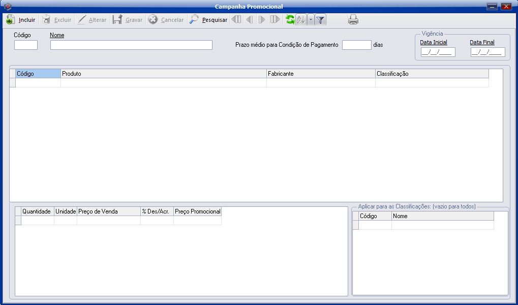518x305 pixels.
Task: Go to the previous record arrow
Action: [x=249, y=20]
